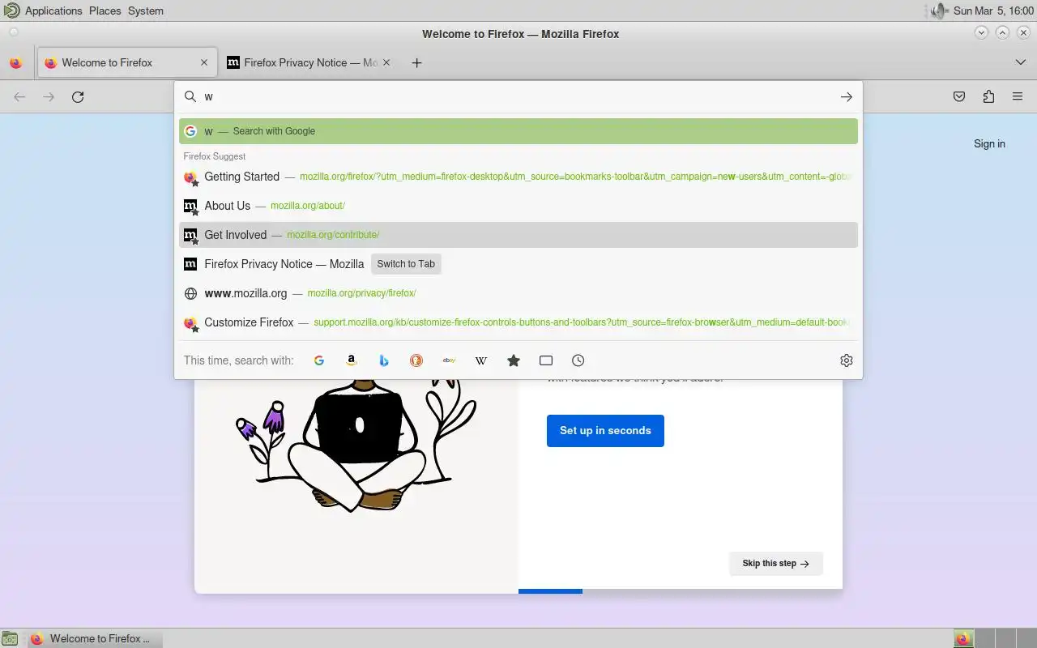This screenshot has height=648, width=1037.
Task: Search in Bookmarks this time
Action: pyautogui.click(x=514, y=360)
